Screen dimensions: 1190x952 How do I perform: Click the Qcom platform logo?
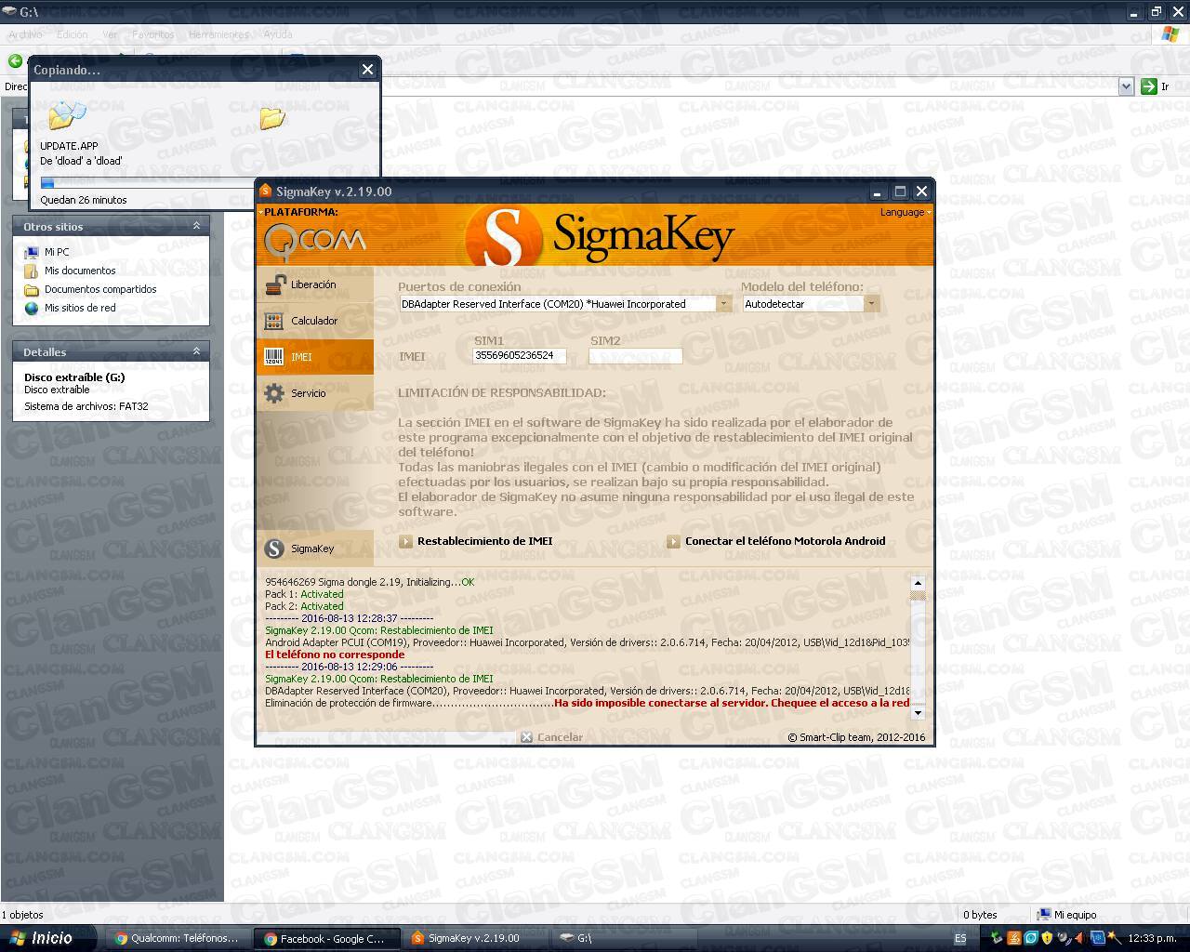point(315,242)
